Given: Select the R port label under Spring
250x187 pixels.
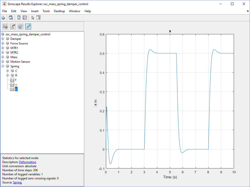Looking at the screenshot, I should pos(16,75).
